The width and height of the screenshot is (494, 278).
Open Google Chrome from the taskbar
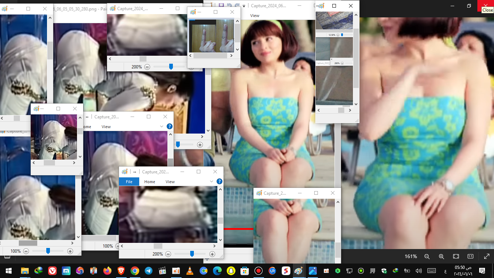[x=135, y=271]
